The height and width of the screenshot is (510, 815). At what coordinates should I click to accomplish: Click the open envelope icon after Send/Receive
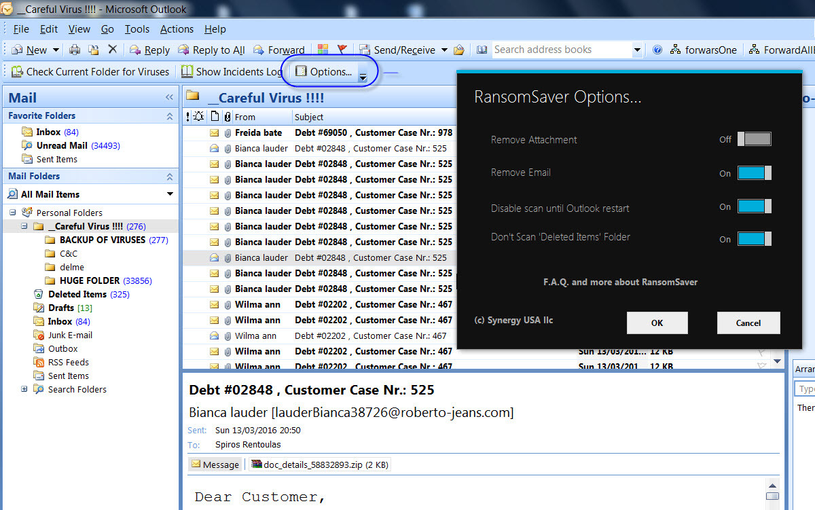coord(459,50)
